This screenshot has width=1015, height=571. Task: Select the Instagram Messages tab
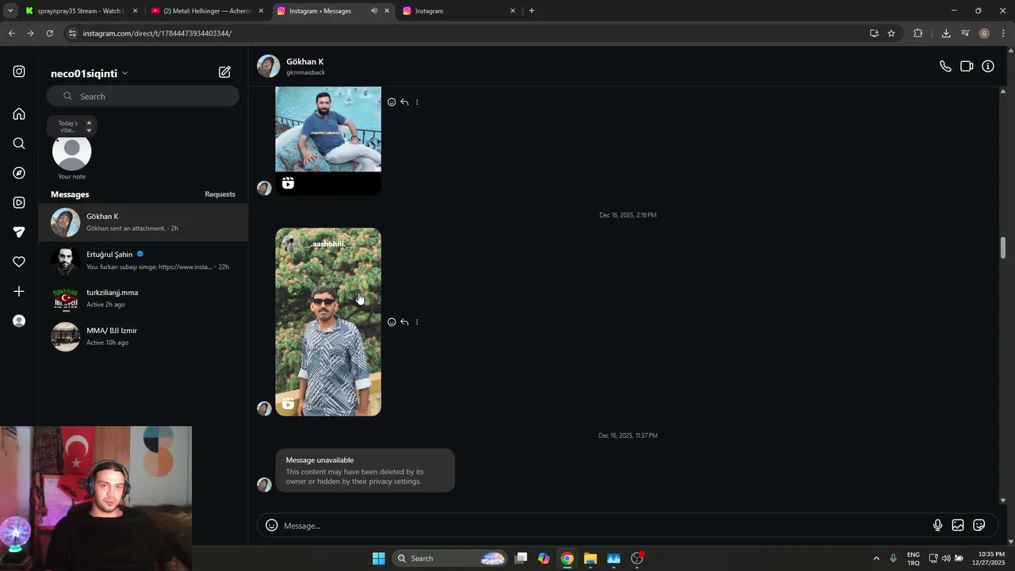[334, 11]
